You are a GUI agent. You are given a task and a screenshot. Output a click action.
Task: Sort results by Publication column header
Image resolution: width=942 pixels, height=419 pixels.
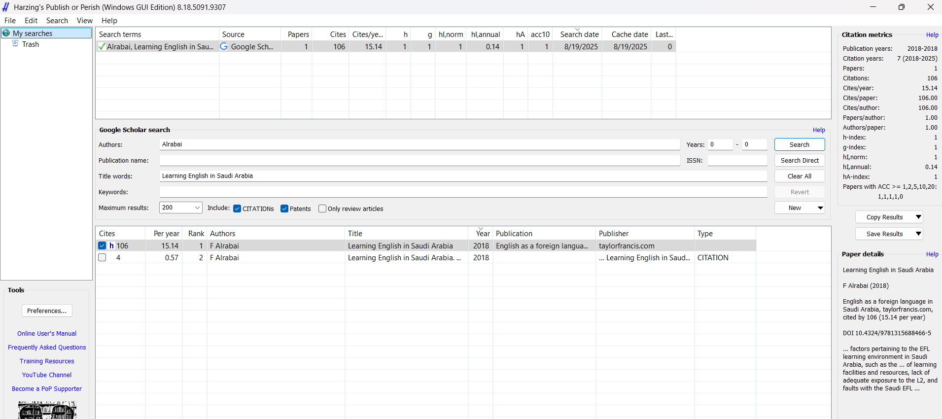pos(544,234)
